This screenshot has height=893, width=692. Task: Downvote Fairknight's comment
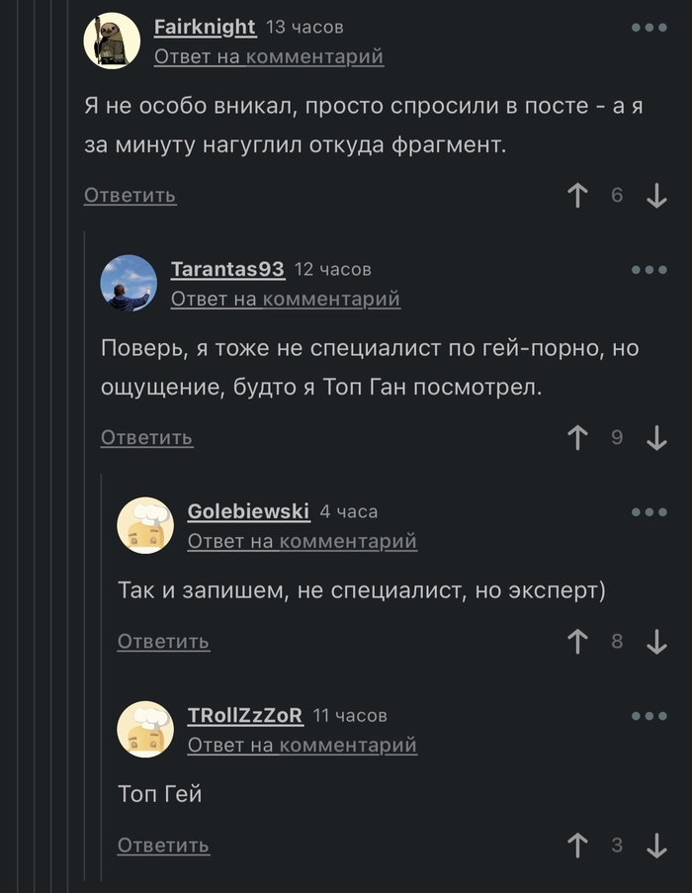(656, 196)
